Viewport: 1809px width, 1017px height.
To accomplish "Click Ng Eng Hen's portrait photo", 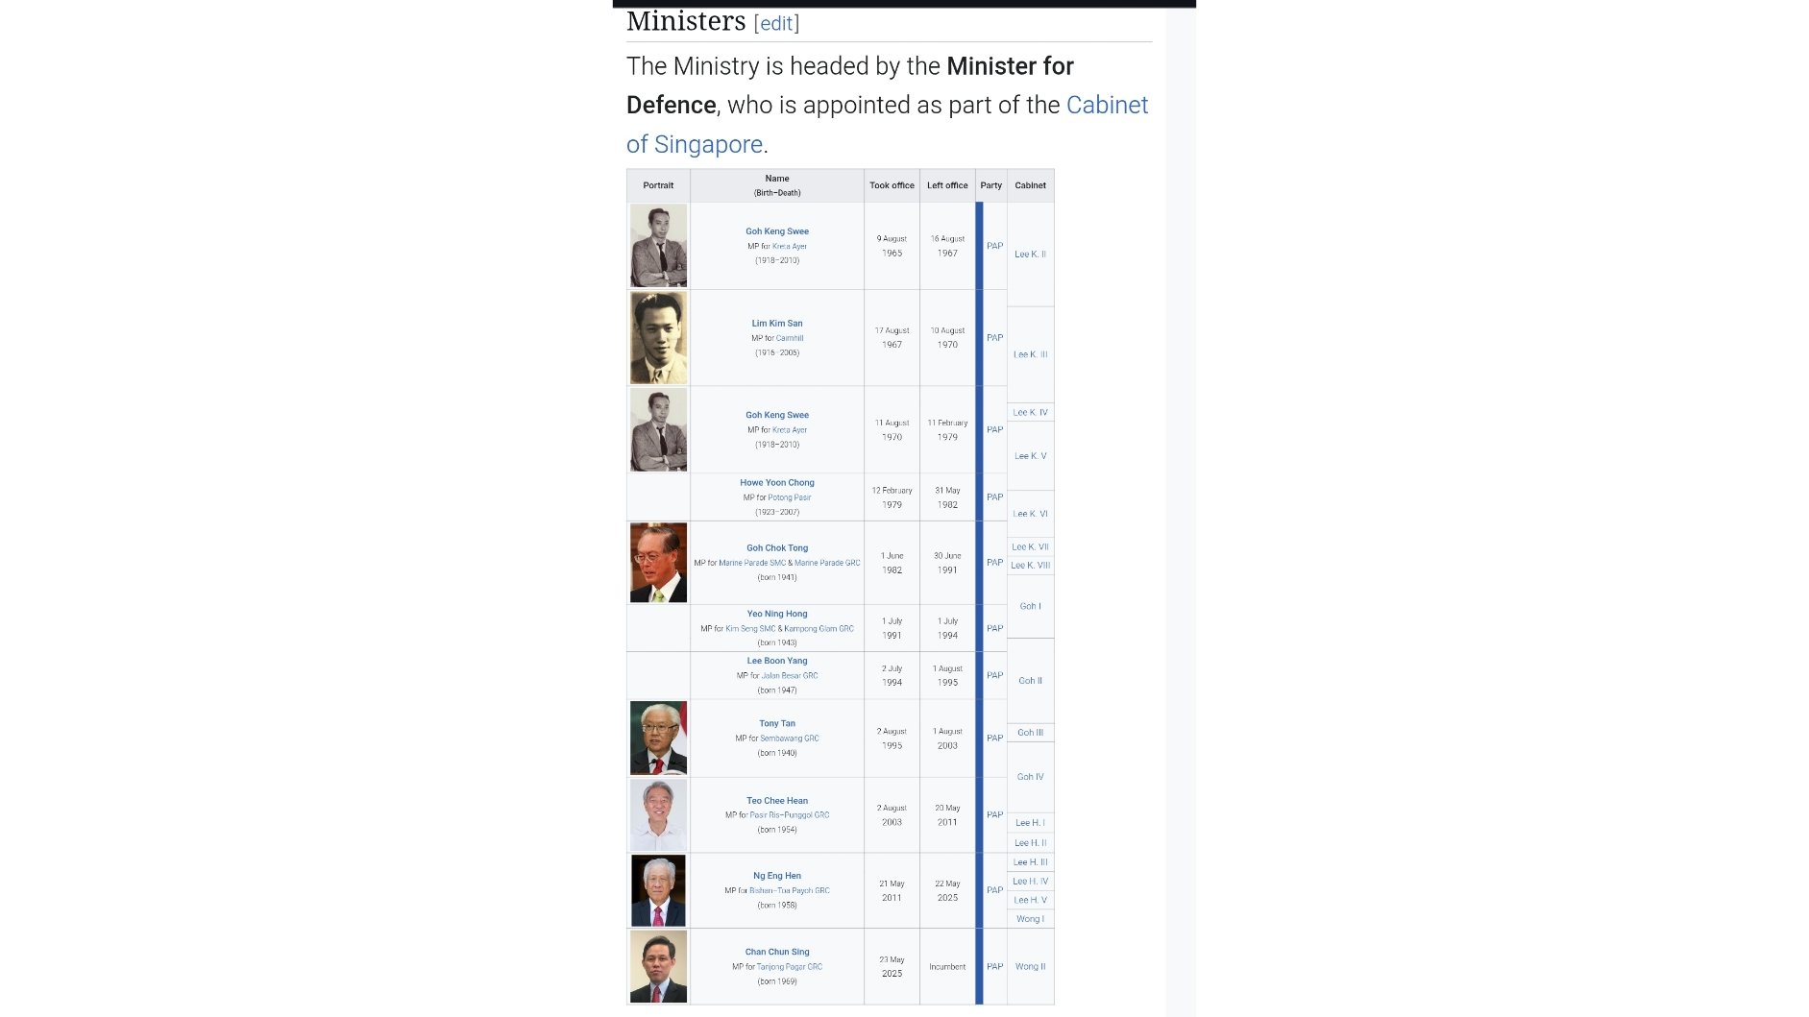I will [658, 890].
